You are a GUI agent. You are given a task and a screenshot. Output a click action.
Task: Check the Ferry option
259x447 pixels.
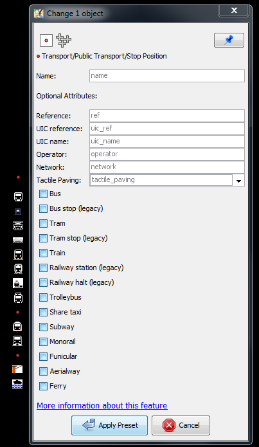pos(43,387)
